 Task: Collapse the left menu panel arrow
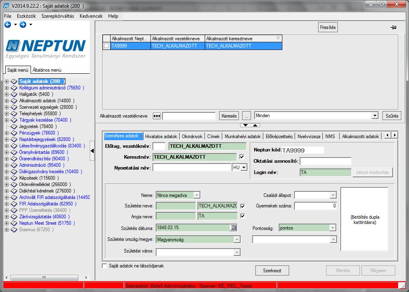tap(92, 151)
